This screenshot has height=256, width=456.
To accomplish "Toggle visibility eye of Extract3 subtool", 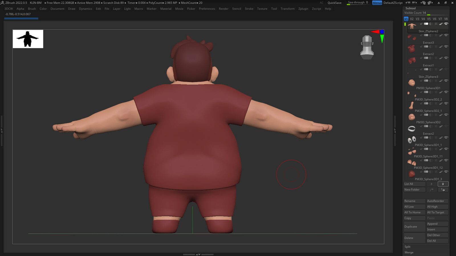I will tap(446, 35).
